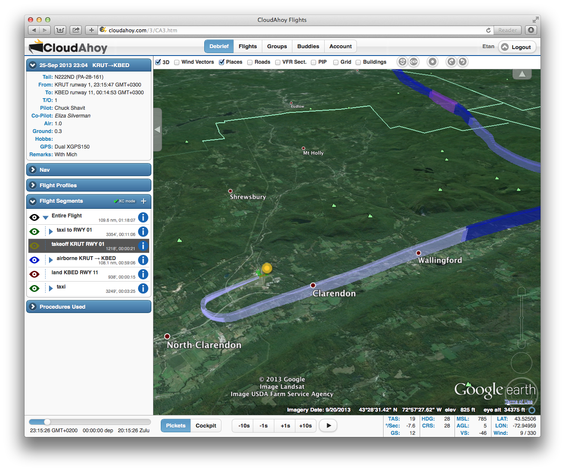Toggle blue eye for airborne KRUT → KBED
Screen dimensions: 565x471
click(x=34, y=260)
